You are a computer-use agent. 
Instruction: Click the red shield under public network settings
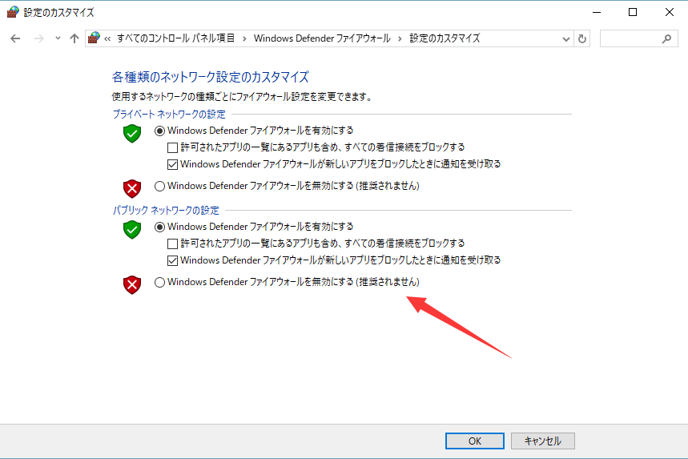click(x=131, y=284)
